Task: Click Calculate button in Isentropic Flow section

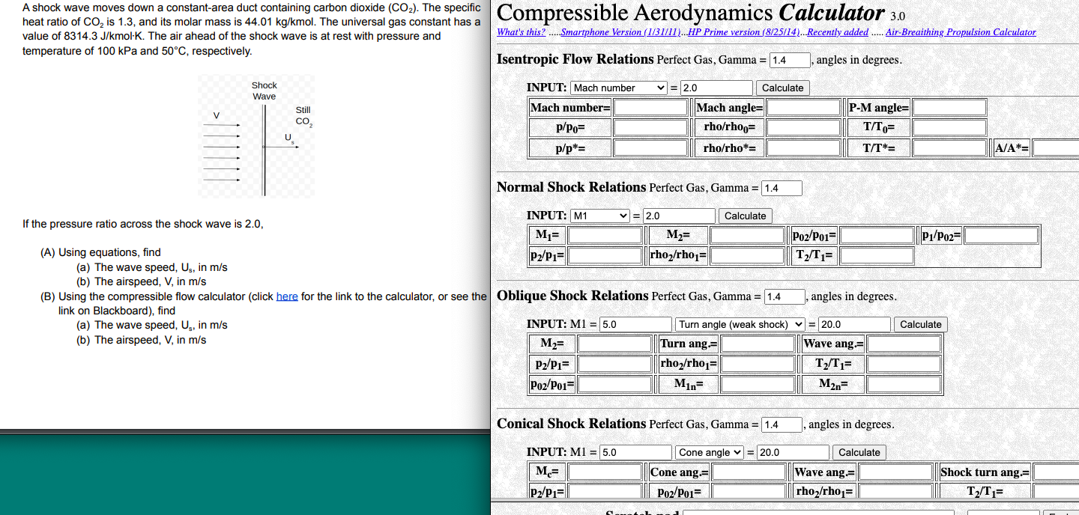Action: click(782, 88)
